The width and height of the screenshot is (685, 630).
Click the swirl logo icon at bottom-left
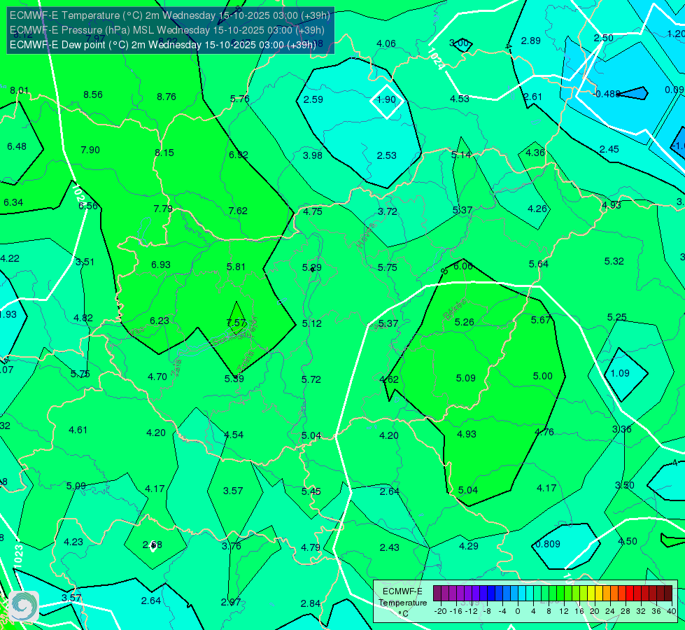coord(24,606)
